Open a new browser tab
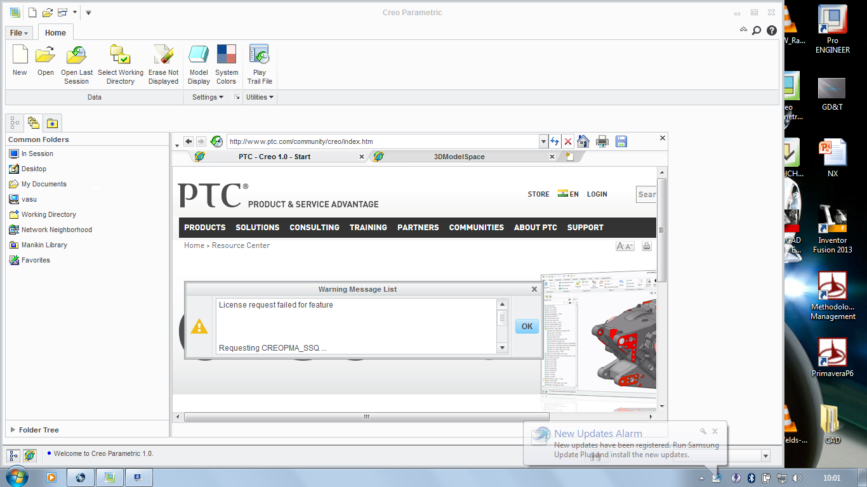867x487 pixels. tap(570, 157)
